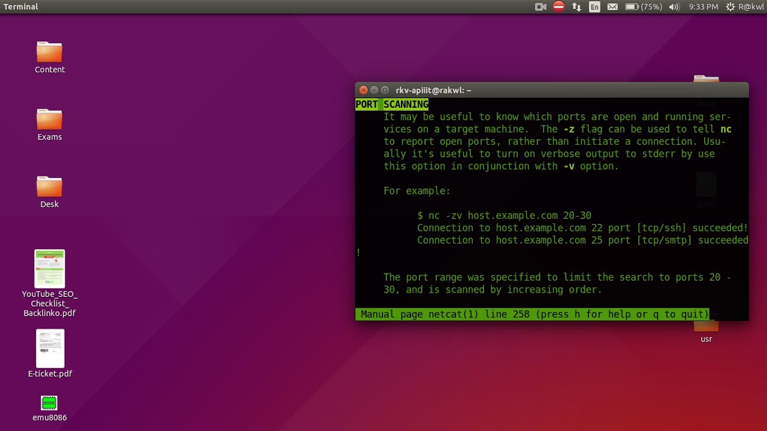Open the mail messaging indicator

[612, 7]
